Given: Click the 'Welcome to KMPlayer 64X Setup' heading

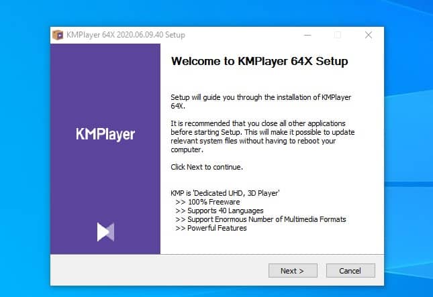Looking at the screenshot, I should click(x=259, y=61).
